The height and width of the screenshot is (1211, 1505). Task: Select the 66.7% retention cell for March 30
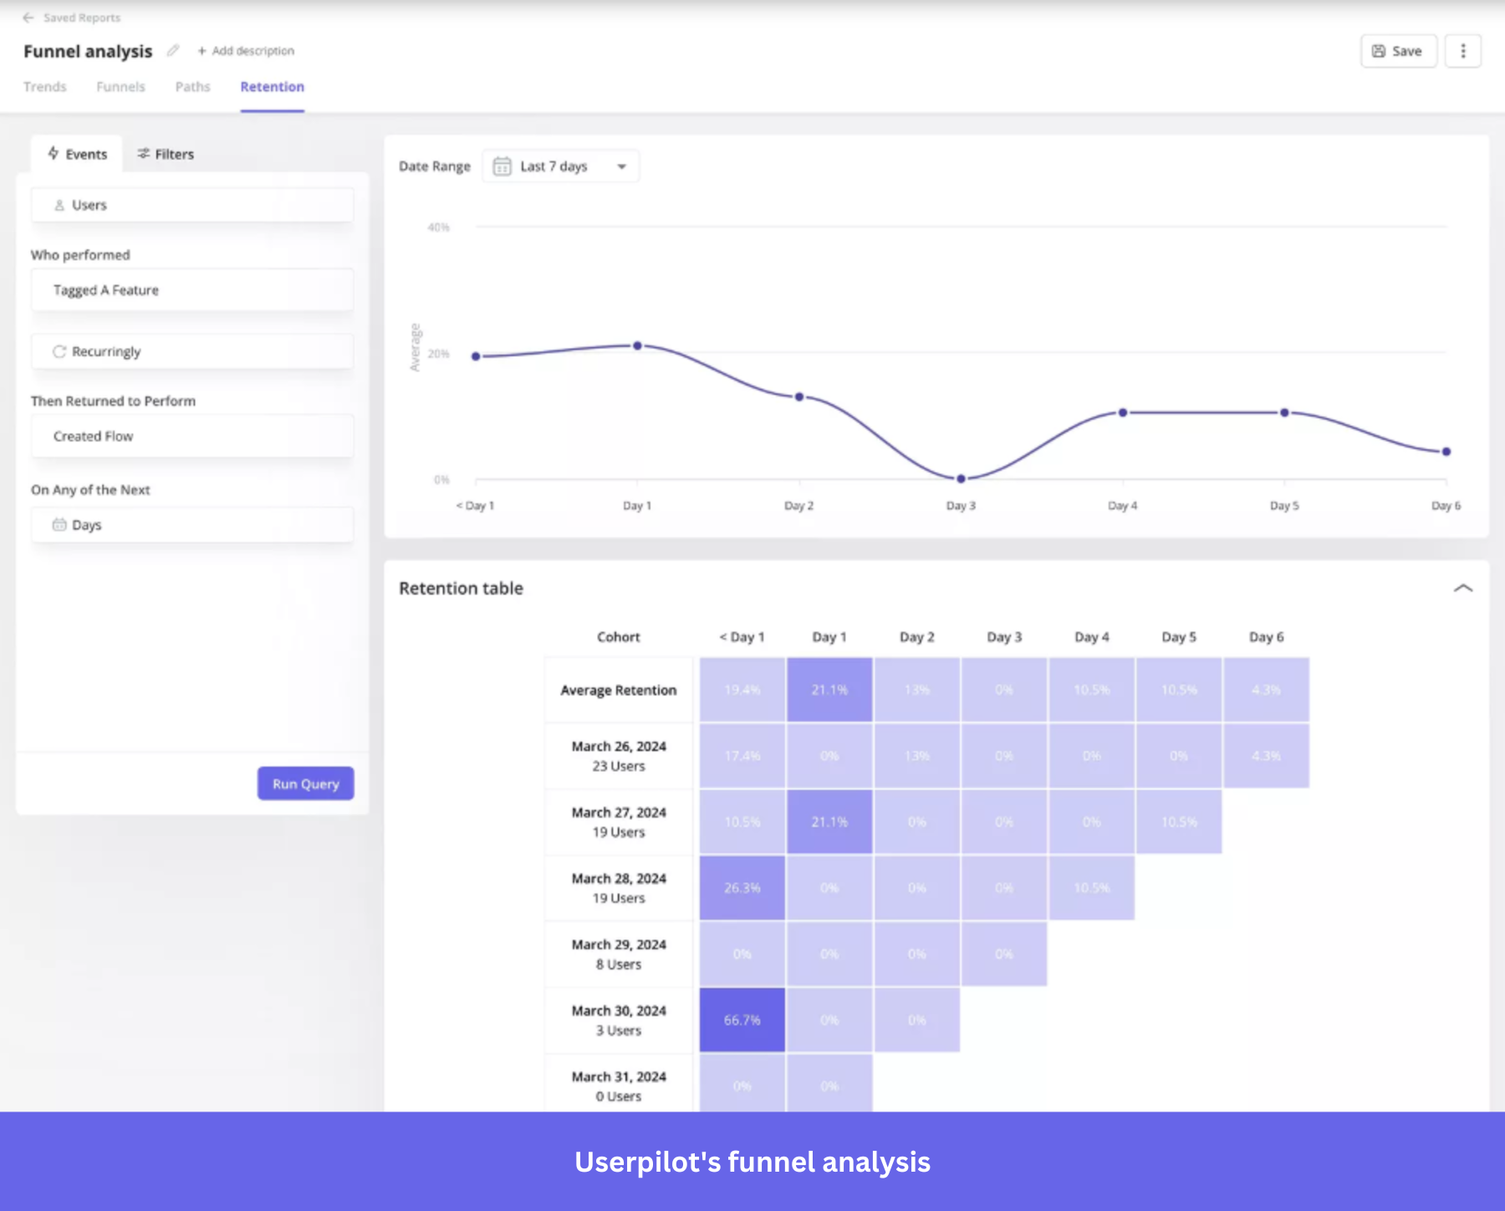[741, 1019]
